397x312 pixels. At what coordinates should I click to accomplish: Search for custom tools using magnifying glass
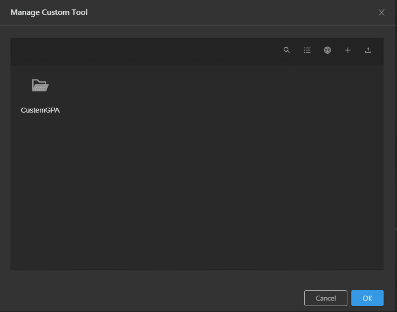pos(287,50)
